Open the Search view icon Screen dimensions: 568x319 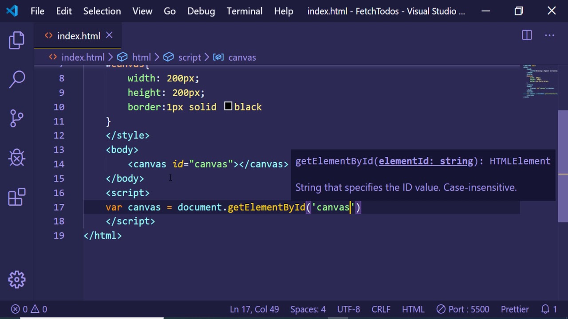[x=17, y=79]
